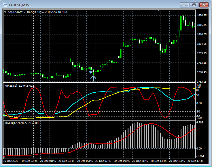The height and width of the screenshot is (167, 212).
Task: Click the 1815.45 price scale value
Action: click(202, 25)
